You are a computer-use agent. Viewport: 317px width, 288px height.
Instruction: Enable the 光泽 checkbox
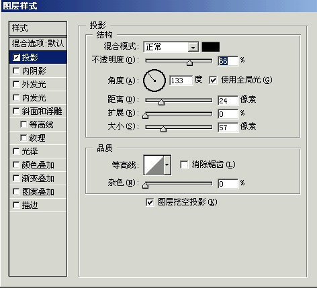pos(16,152)
